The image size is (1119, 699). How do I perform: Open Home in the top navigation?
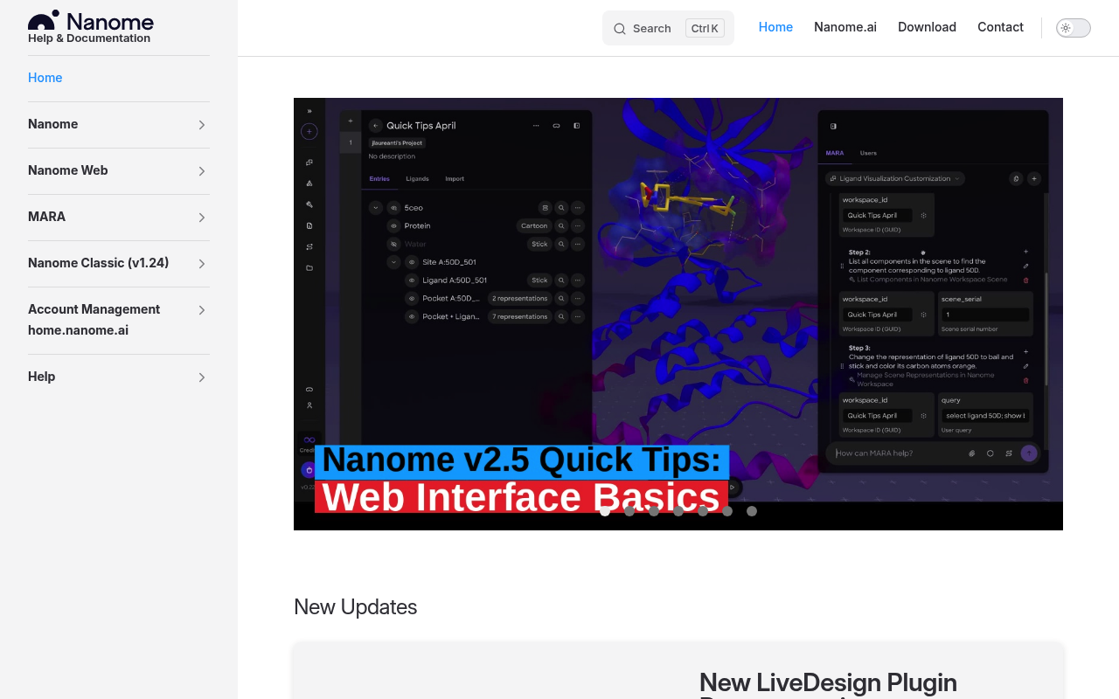775,27
